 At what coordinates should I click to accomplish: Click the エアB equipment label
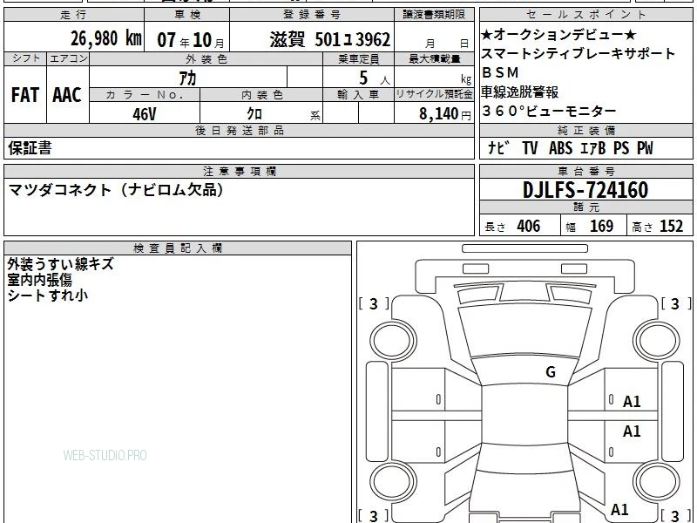point(593,148)
